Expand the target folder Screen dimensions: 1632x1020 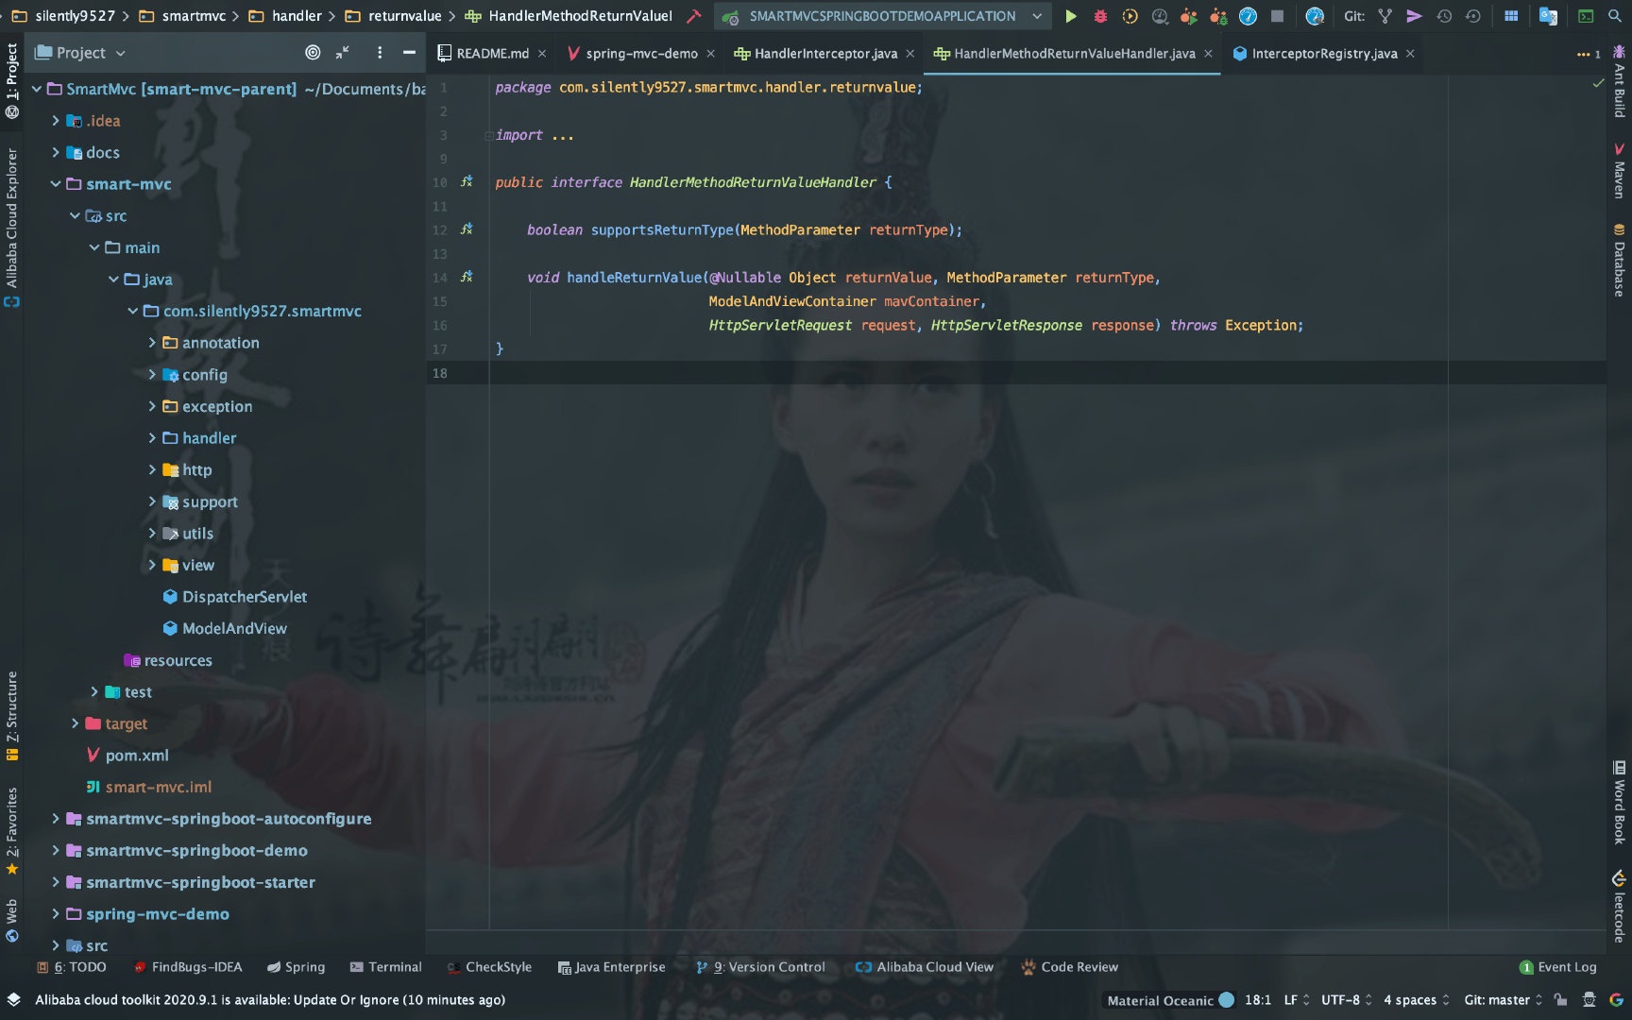point(75,723)
